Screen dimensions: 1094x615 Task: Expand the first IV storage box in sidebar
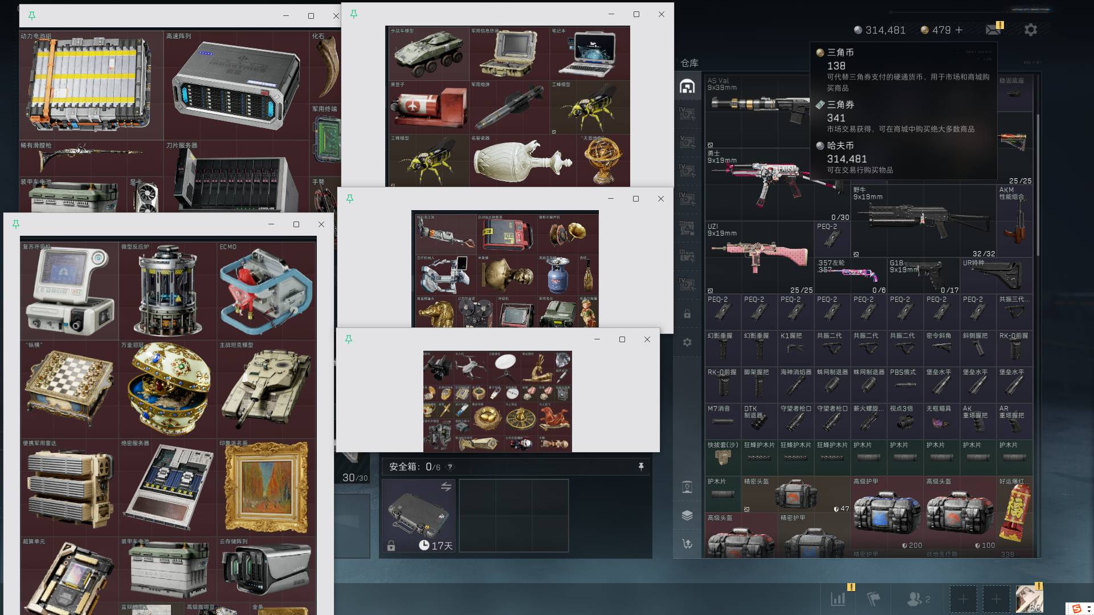click(687, 113)
